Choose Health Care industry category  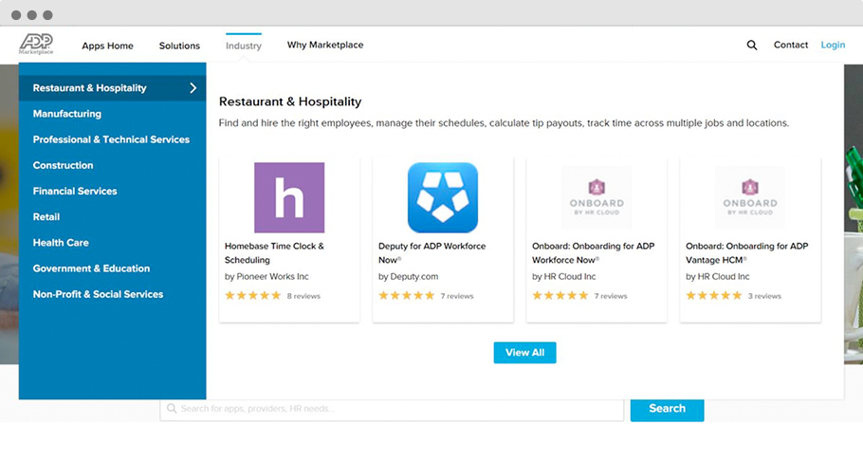(61, 243)
